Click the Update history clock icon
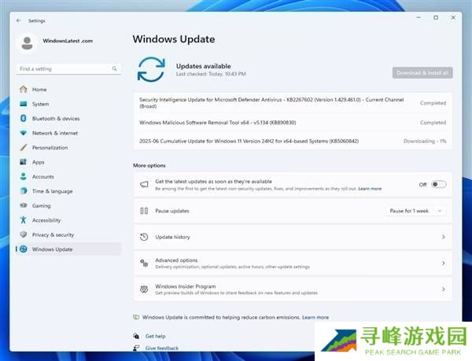 point(144,237)
